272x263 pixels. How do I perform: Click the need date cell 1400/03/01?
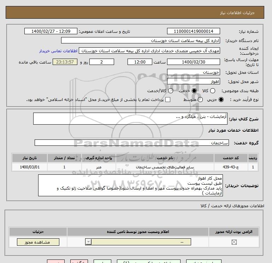pos(30,167)
